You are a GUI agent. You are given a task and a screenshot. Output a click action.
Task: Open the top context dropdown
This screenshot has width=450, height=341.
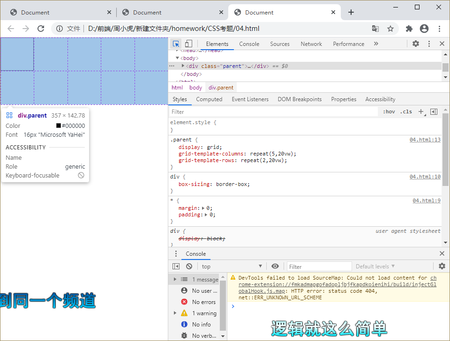pos(232,267)
